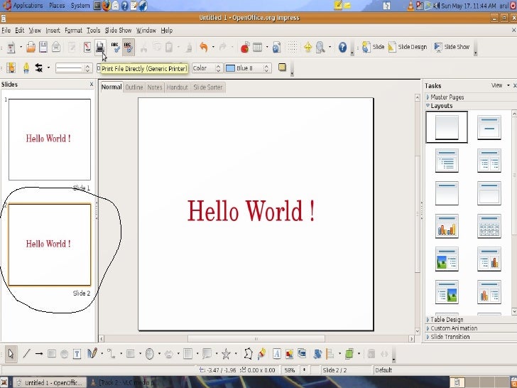Viewport: 517px width, 388px height.
Task: Select the Ellipse drawing tool
Action: click(65, 354)
